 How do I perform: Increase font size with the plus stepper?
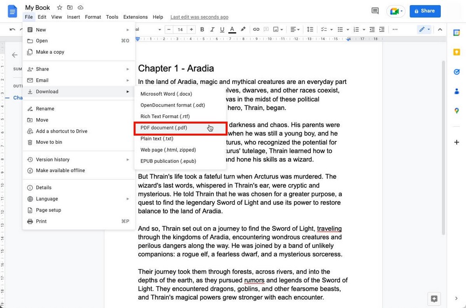(x=191, y=29)
